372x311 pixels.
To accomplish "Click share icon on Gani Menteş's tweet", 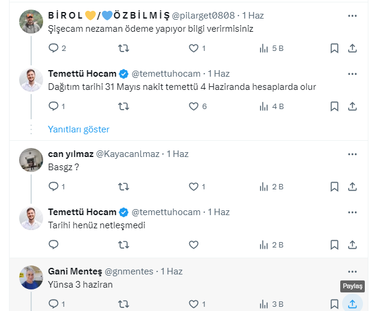I will (353, 304).
